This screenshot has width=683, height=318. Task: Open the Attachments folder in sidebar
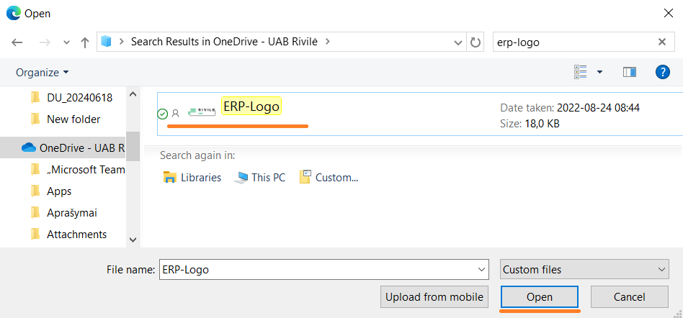tap(76, 234)
